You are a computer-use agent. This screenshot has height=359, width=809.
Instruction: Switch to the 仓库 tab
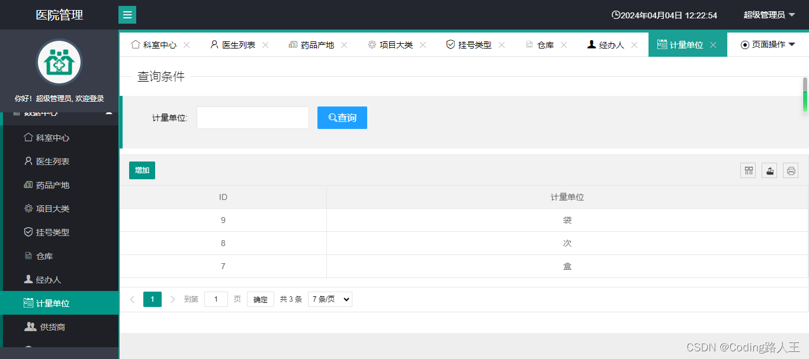tap(540, 44)
